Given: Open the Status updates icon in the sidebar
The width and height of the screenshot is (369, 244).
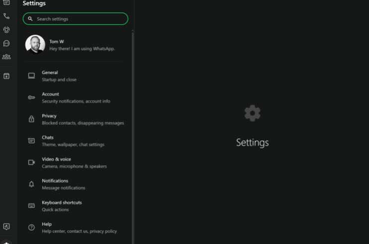Looking at the screenshot, I should coord(6,30).
